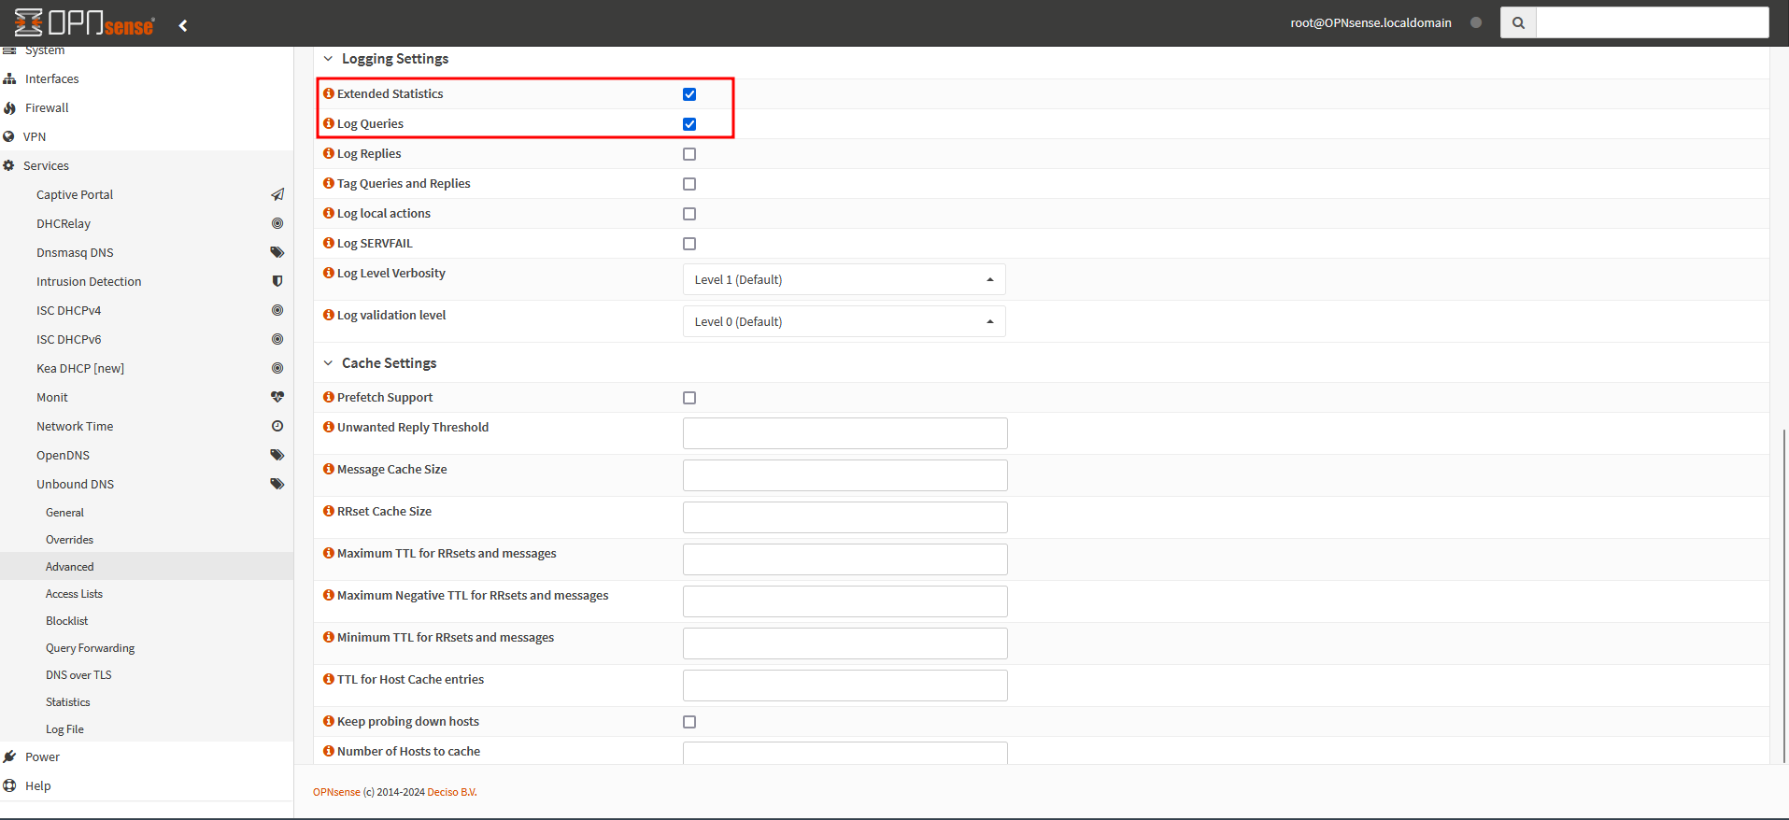1789x820 pixels.
Task: Click the Network Time clock icon
Action: (x=277, y=426)
